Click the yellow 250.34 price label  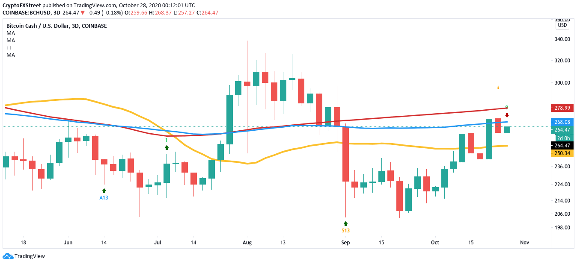pyautogui.click(x=563, y=153)
